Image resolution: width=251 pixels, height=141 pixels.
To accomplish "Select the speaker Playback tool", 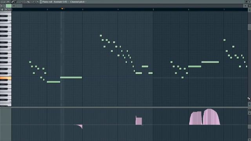I will pyautogui.click(x=37, y=2).
